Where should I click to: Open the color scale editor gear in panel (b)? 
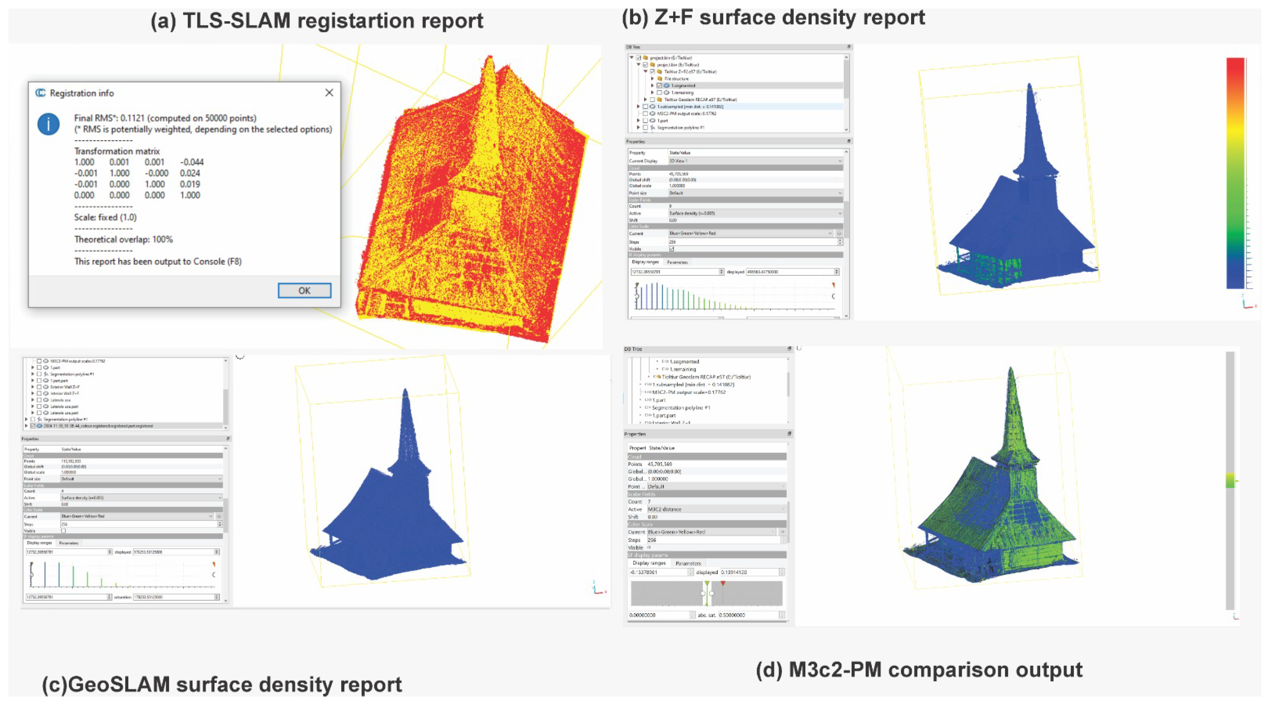[839, 233]
